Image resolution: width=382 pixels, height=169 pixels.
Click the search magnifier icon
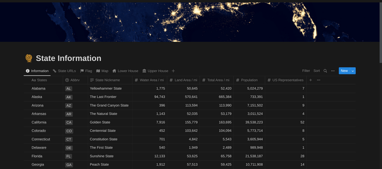pos(325,71)
